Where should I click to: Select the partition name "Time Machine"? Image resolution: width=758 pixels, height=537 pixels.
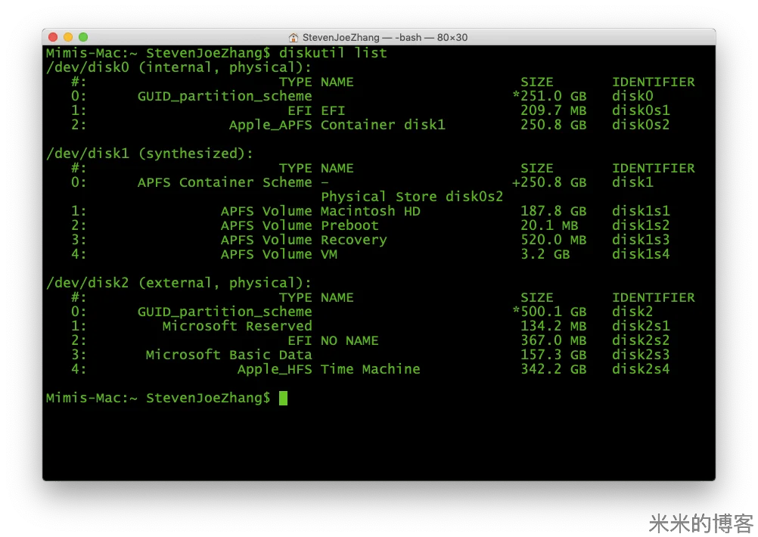370,369
